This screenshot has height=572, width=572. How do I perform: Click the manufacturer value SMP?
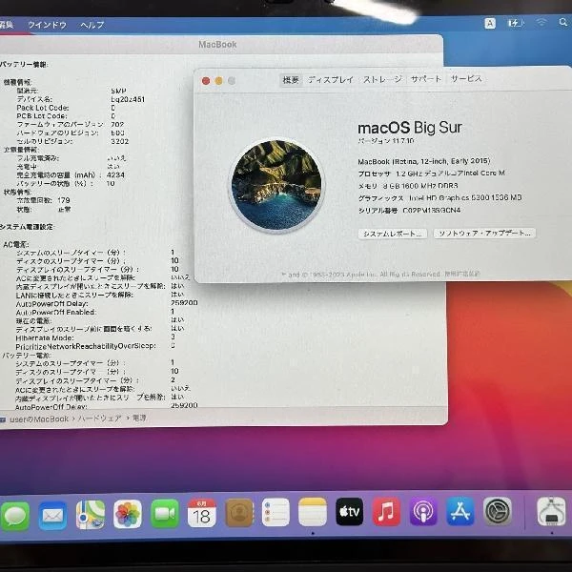(118, 91)
